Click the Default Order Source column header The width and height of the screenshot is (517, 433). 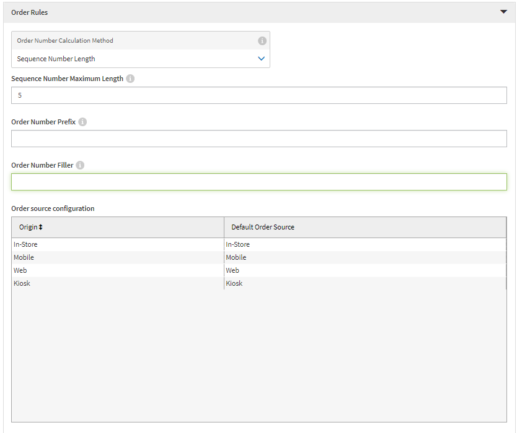(x=263, y=227)
